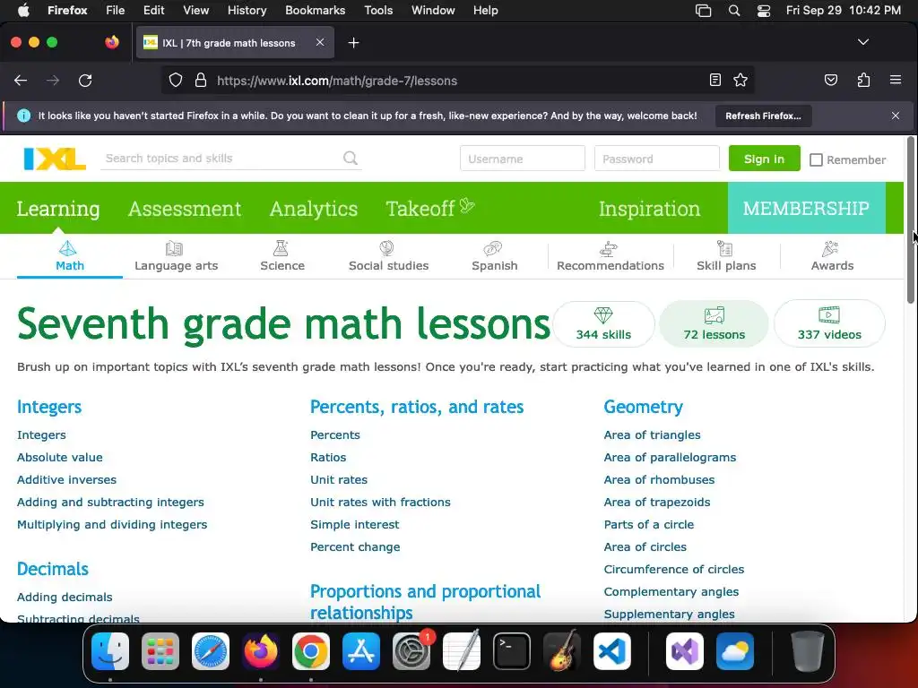Click the MEMBERSHIP button
918x688 pixels.
click(806, 208)
